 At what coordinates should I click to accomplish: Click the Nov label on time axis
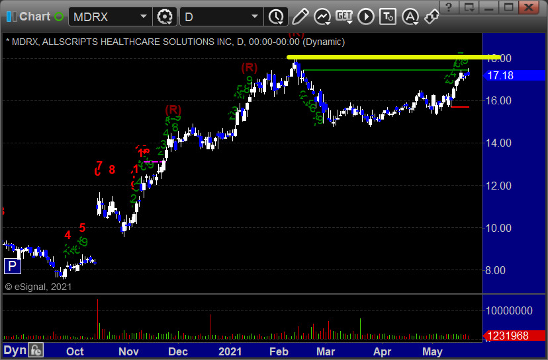pyautogui.click(x=128, y=351)
